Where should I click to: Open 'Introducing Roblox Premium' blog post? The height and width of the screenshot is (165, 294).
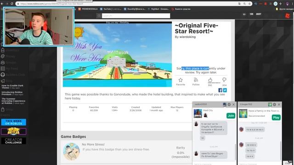12,93
